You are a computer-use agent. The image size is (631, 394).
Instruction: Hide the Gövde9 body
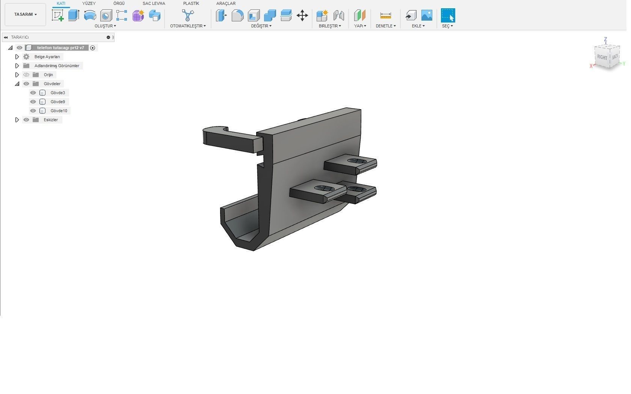(x=33, y=102)
